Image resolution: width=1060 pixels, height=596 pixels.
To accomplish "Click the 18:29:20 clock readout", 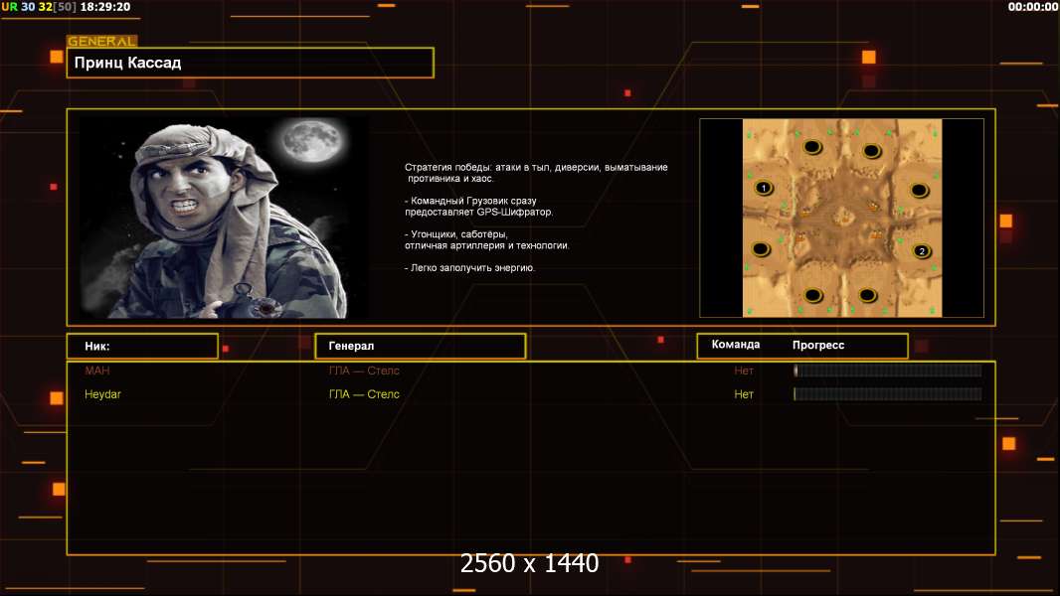I will (x=105, y=7).
